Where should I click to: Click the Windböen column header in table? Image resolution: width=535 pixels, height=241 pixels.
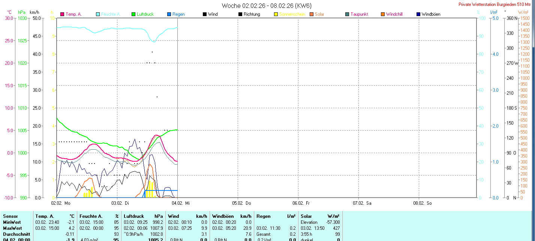[x=223, y=216]
